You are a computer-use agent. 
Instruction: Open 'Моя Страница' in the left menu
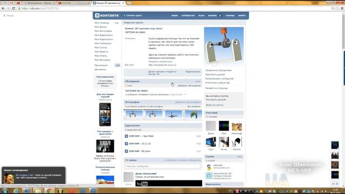pyautogui.click(x=102, y=23)
